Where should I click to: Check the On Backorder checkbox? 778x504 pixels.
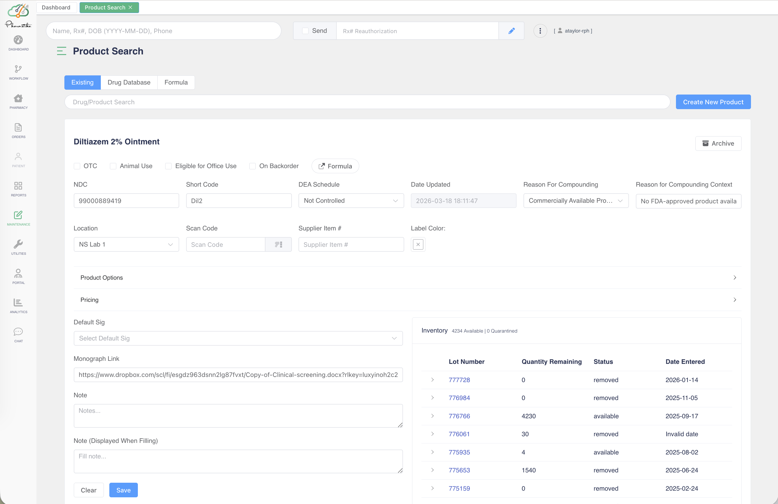[252, 166]
